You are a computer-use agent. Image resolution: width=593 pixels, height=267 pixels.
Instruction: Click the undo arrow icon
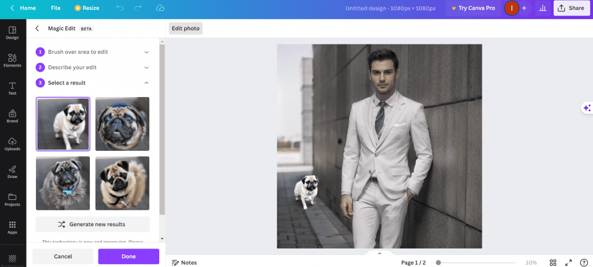pos(120,8)
